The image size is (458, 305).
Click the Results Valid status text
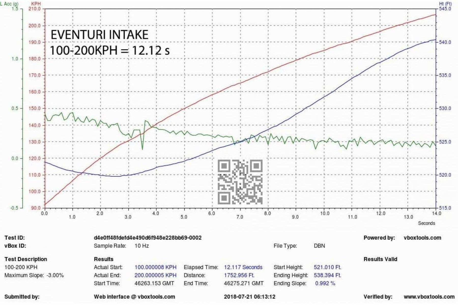pyautogui.click(x=380, y=259)
